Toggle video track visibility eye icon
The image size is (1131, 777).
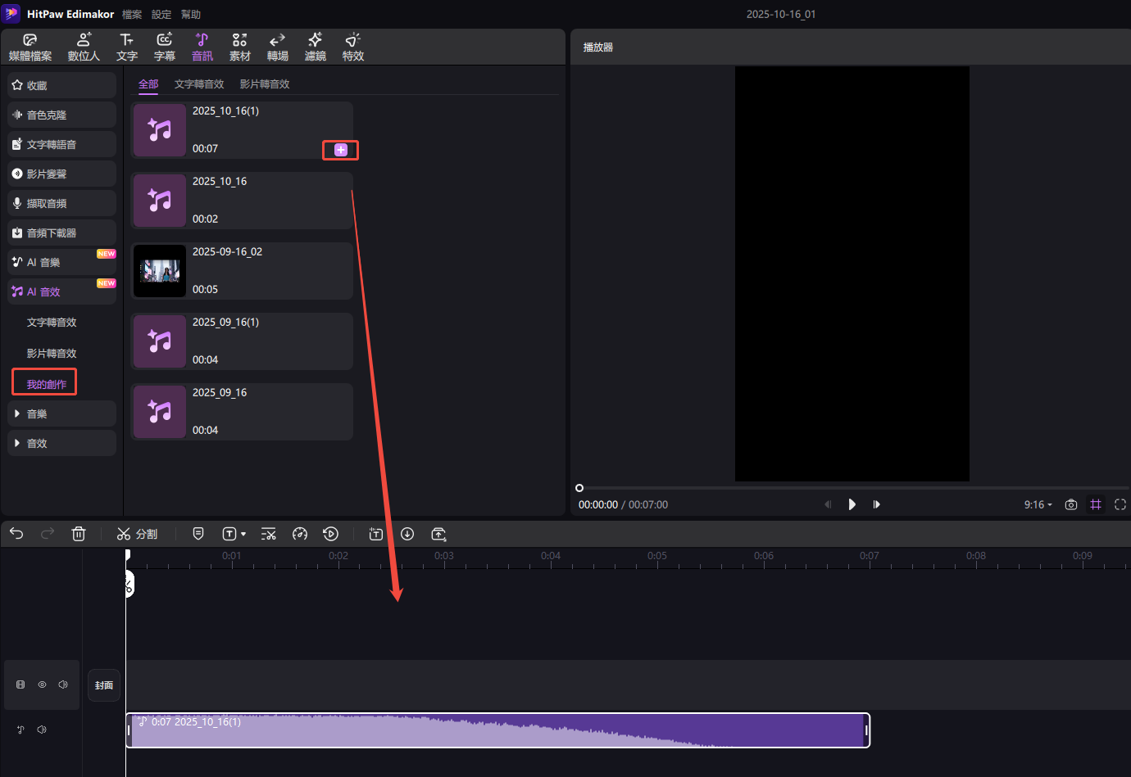click(x=42, y=684)
